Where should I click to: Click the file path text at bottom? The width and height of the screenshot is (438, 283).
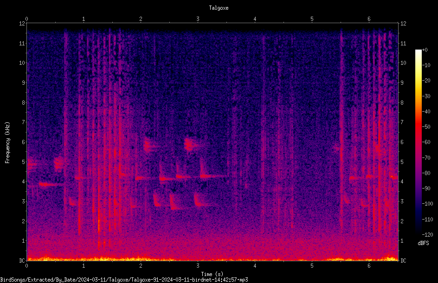point(124,280)
